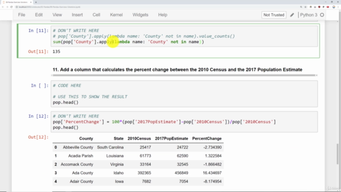
Task: Open the View menu
Action: (57, 15)
